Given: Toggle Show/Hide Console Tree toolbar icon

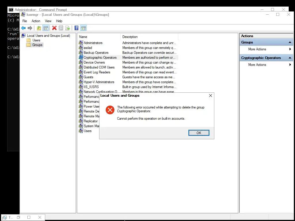Looking at the screenshot, I should click(x=46, y=28).
